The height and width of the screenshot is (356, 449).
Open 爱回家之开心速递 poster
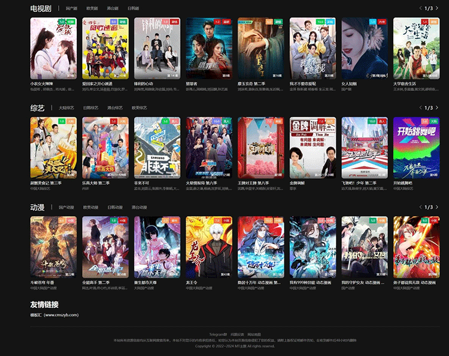[105, 48]
